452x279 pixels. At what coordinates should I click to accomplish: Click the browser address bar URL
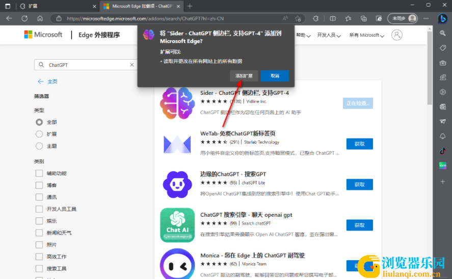(x=145, y=18)
